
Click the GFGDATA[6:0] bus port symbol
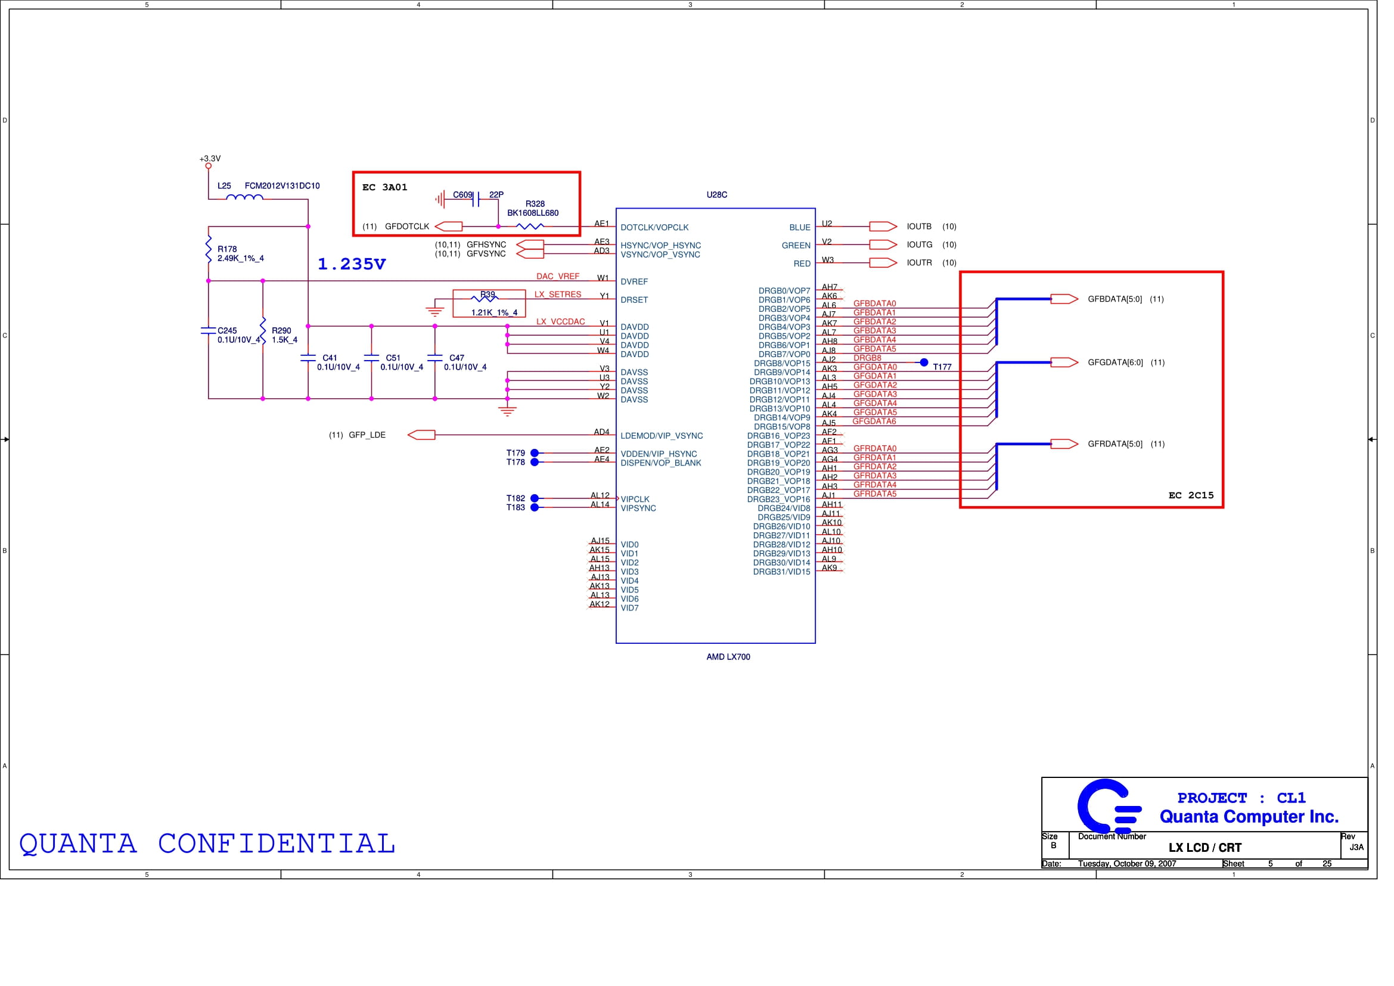[1064, 362]
